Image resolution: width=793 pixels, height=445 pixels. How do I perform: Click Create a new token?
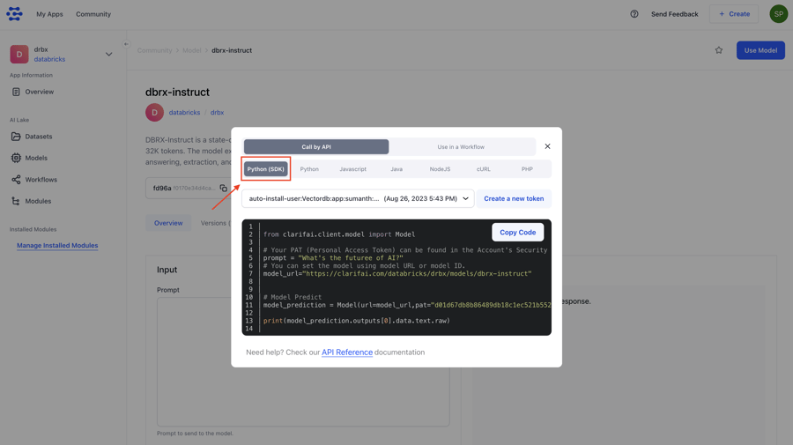click(514, 198)
